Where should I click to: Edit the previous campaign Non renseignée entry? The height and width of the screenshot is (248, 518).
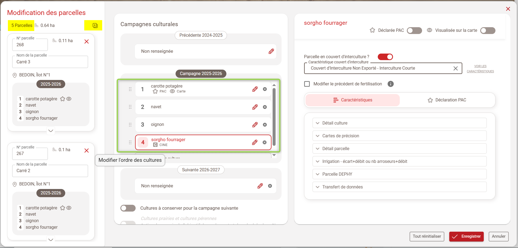coord(271,51)
